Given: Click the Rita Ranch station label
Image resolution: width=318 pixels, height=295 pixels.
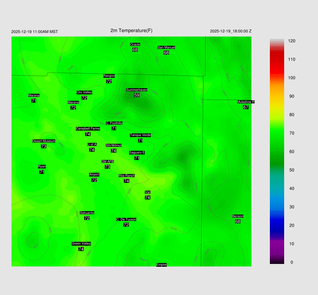Looking at the screenshot, I should click(127, 176).
